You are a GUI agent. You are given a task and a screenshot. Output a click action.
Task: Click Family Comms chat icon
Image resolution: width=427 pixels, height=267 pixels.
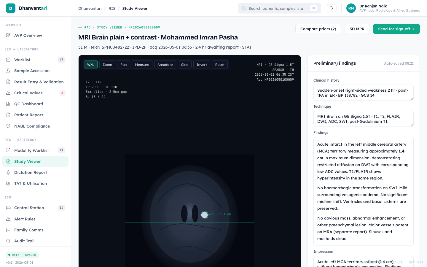pyautogui.click(x=8, y=230)
